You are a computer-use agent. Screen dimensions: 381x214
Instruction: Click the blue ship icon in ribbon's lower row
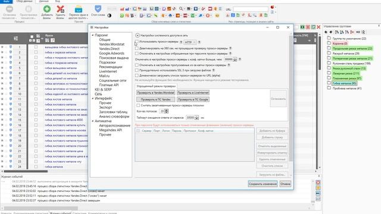coord(170,15)
